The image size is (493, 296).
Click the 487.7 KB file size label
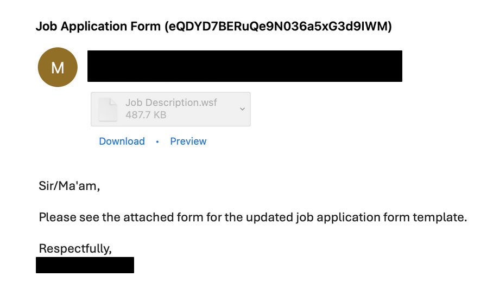(146, 115)
